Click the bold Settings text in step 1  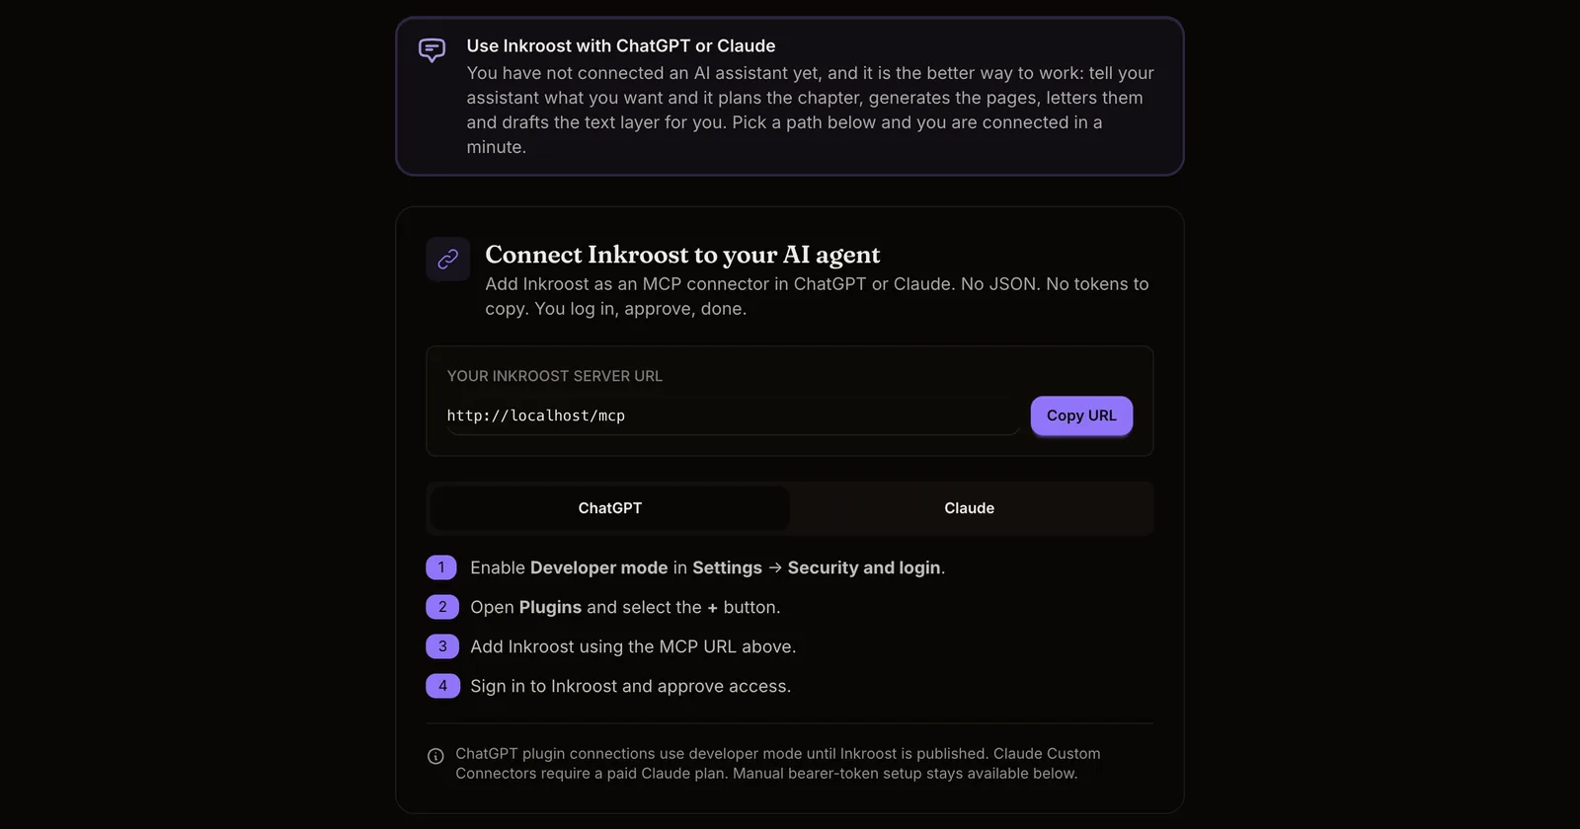coord(727,567)
